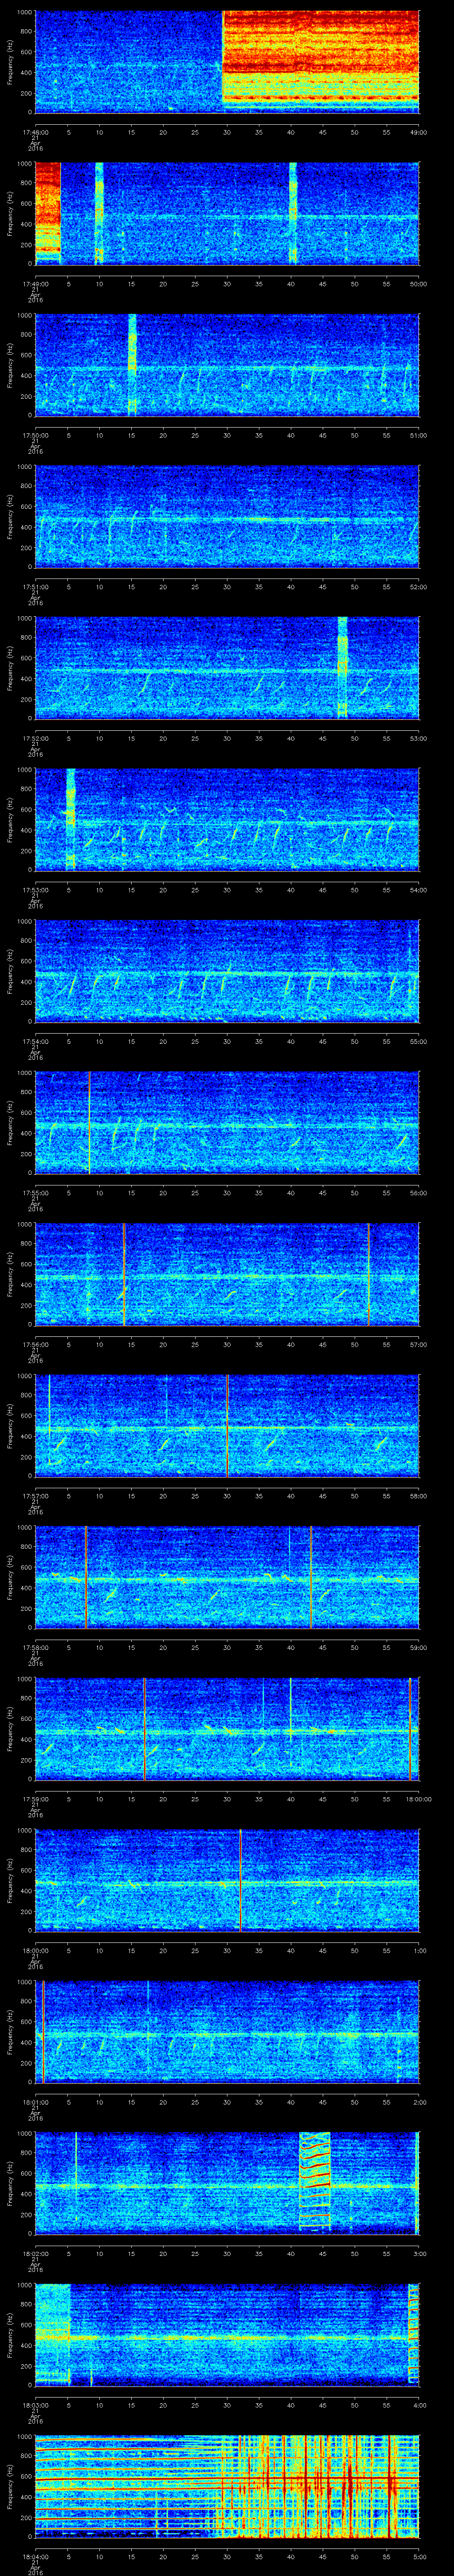The height and width of the screenshot is (2576, 454).
Task: Click the 54:00 end time label
Action: pyautogui.click(x=419, y=890)
